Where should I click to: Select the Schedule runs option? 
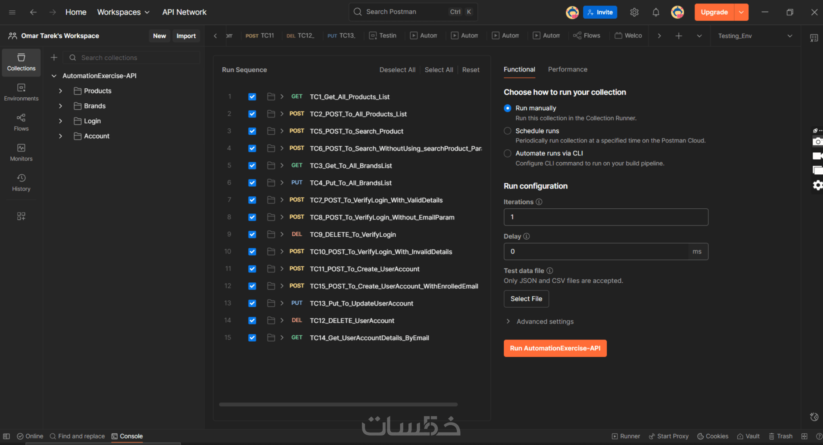click(x=508, y=131)
